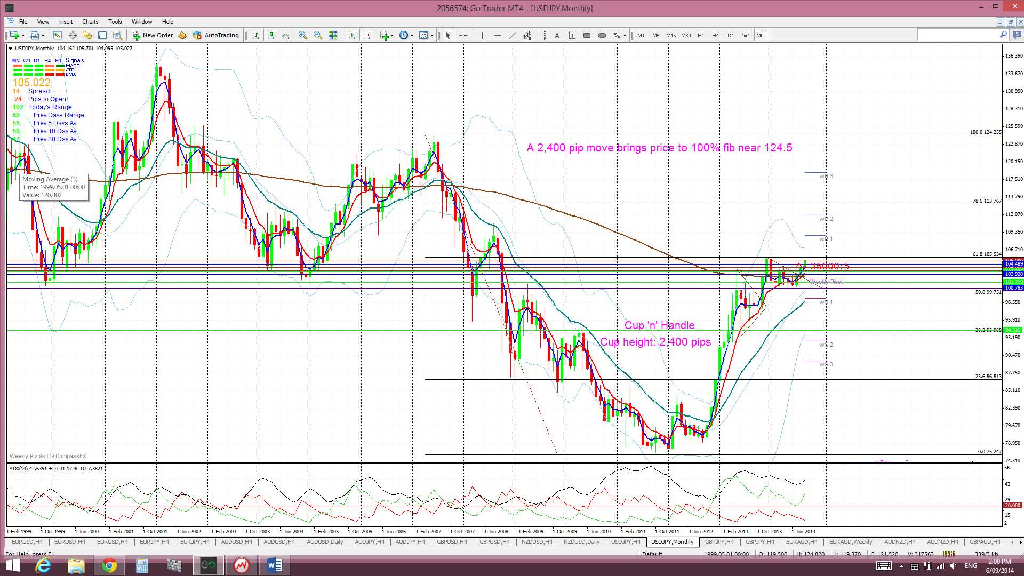Draw an ellipse shape tool
This screenshot has width=1024, height=576.
coord(602,35)
